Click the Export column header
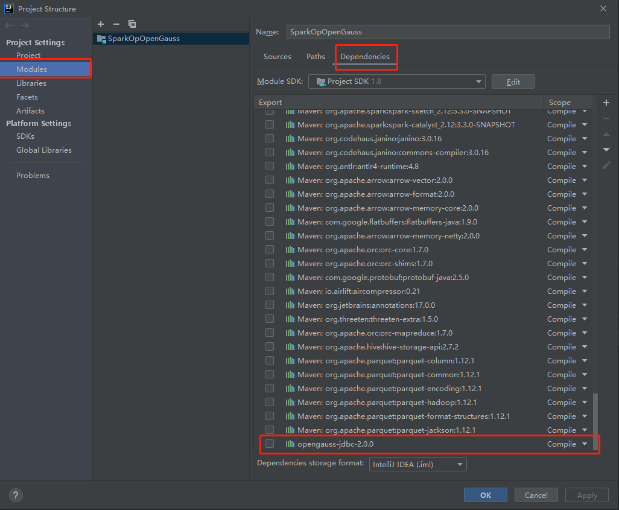 coord(270,103)
